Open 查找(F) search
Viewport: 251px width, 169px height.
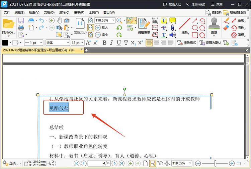tap(214, 12)
